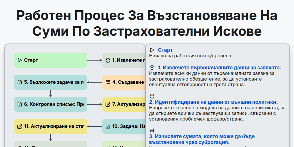Open heading 3. Изчислете сумата
294x147 pixels.
[x=202, y=139]
